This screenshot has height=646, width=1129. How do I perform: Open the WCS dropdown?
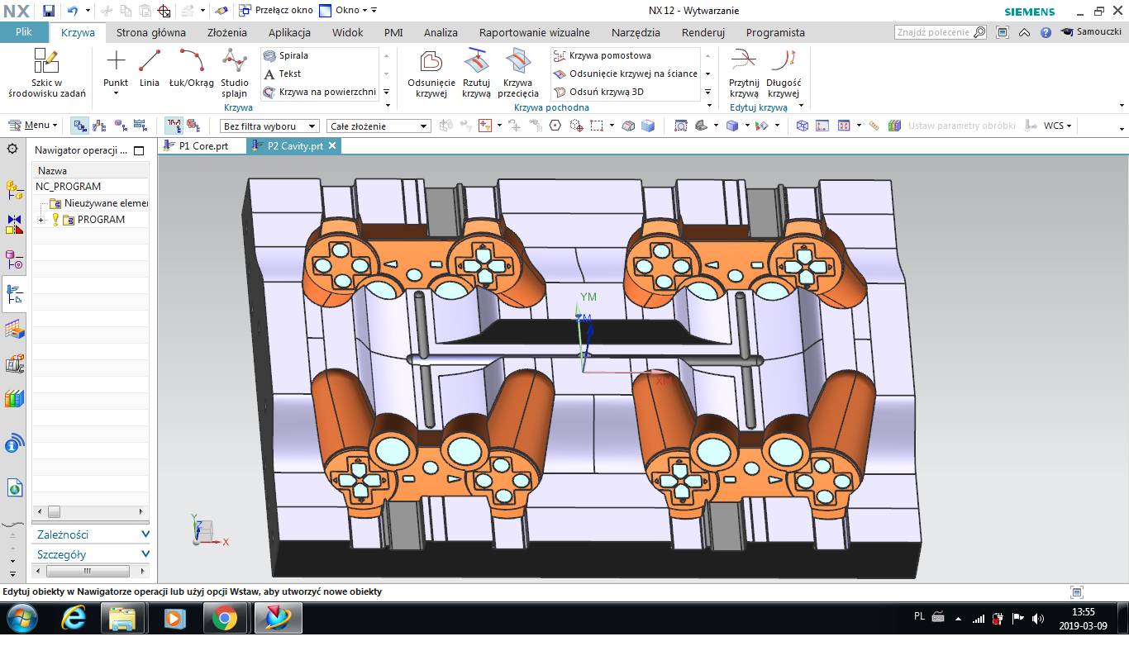pos(1058,126)
